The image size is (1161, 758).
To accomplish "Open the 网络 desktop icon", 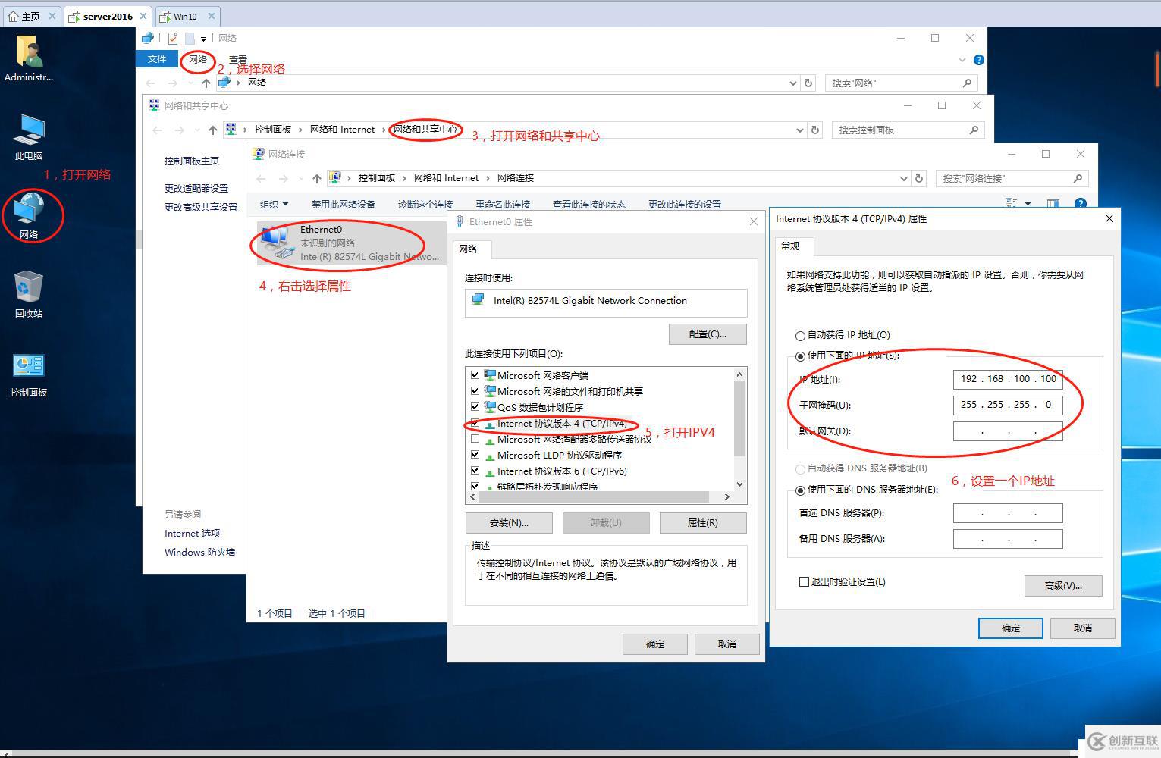I will pyautogui.click(x=29, y=209).
